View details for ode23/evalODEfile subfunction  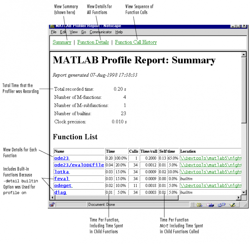(79, 165)
